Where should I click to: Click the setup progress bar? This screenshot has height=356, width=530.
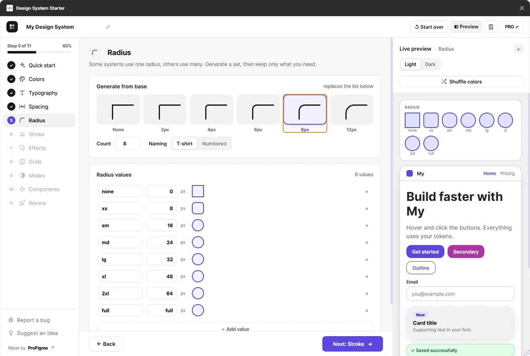point(39,52)
